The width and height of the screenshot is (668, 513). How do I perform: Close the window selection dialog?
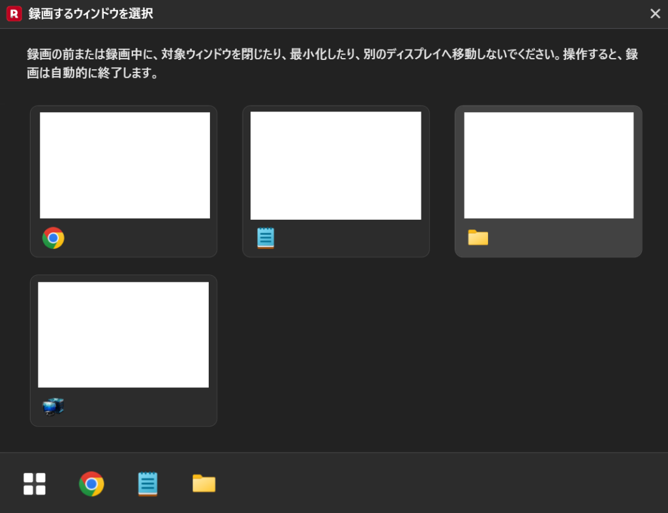click(655, 13)
